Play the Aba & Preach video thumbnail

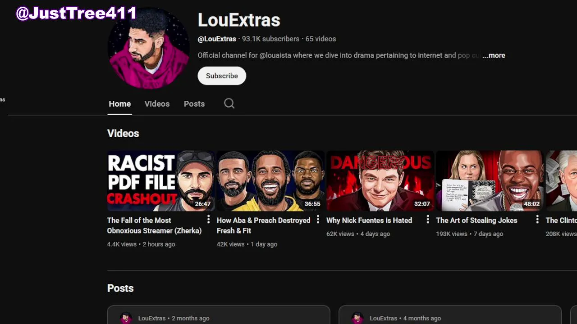270,181
